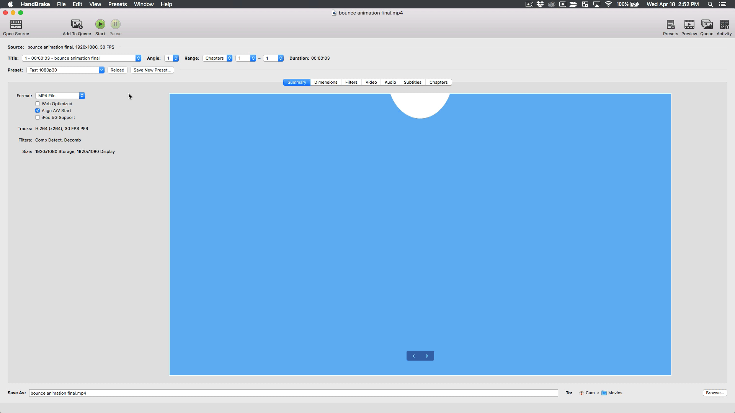
Task: Enable iPod 5G Support checkbox
Action: 38,117
